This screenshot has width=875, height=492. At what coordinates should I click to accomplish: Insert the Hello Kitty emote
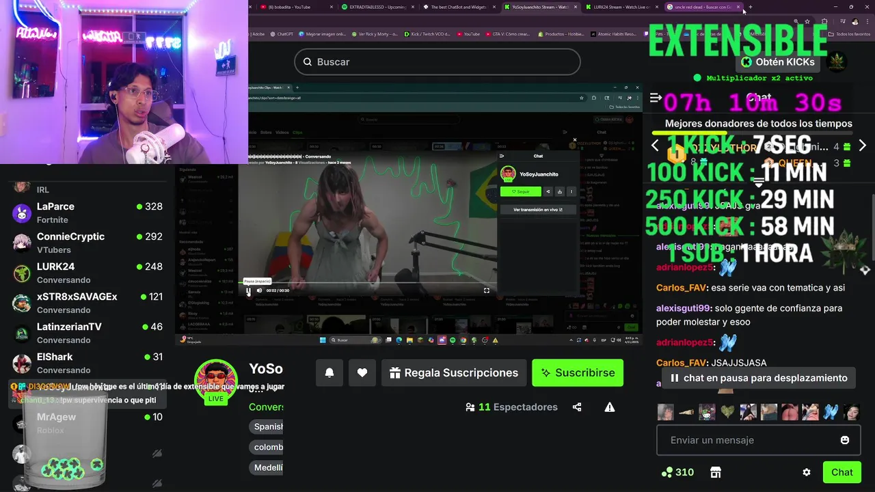coord(708,412)
